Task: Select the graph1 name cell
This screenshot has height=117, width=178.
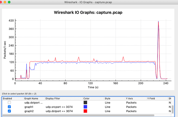Action: pos(29,107)
